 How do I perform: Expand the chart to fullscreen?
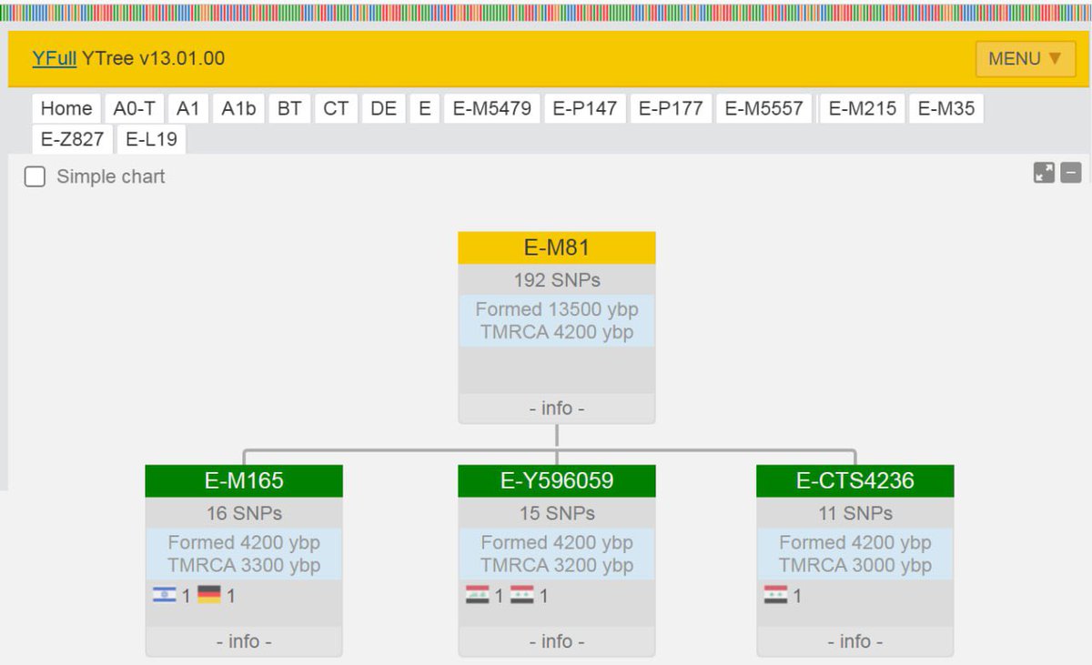click(x=1044, y=173)
